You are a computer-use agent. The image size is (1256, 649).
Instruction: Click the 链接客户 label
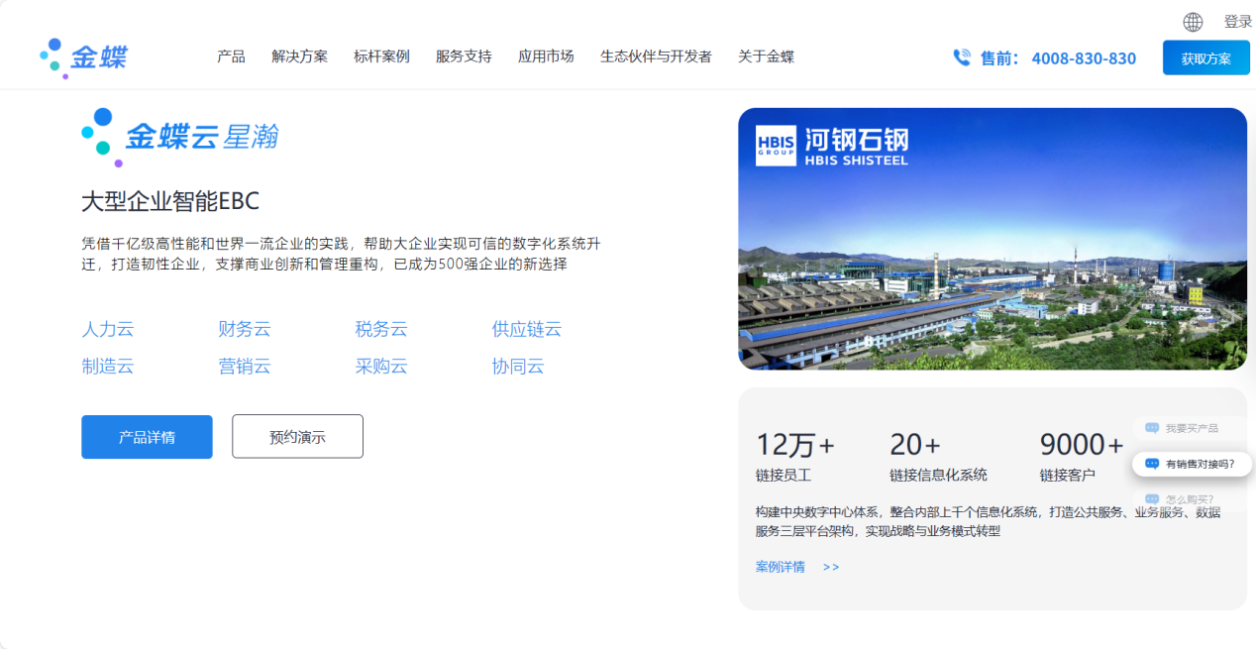[x=1067, y=476]
